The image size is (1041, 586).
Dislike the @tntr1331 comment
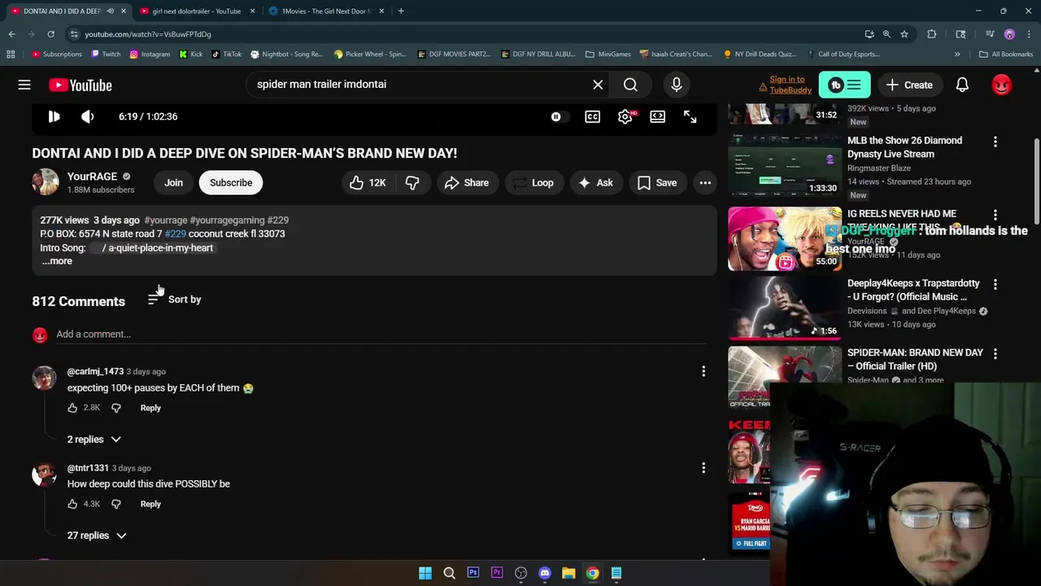click(x=115, y=504)
